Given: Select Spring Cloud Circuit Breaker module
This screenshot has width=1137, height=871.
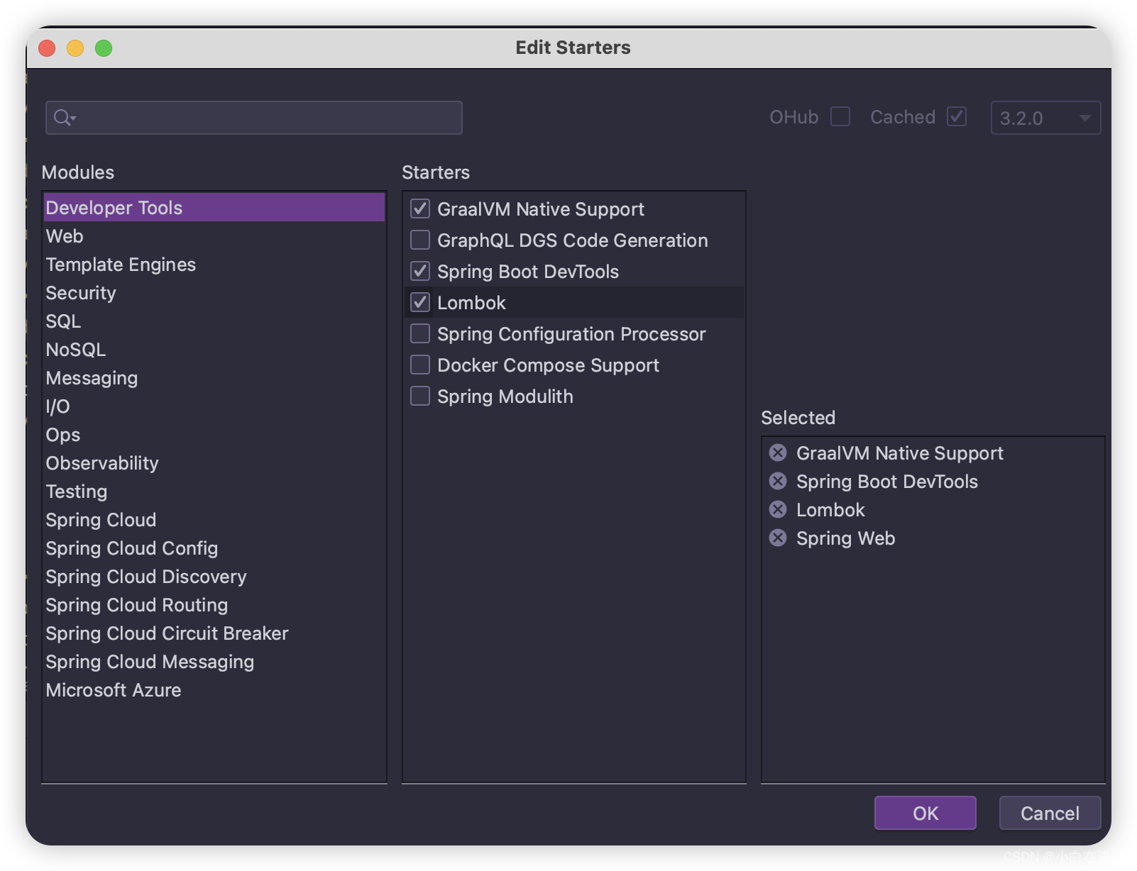Looking at the screenshot, I should (x=214, y=633).
